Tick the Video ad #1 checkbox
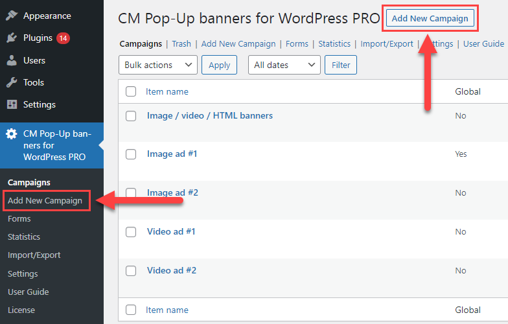The height and width of the screenshot is (324, 508). (131, 232)
